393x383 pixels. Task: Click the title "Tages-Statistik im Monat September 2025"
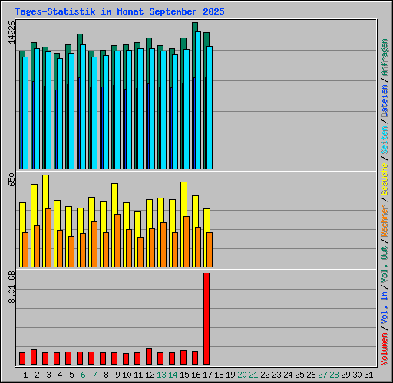click(x=120, y=11)
